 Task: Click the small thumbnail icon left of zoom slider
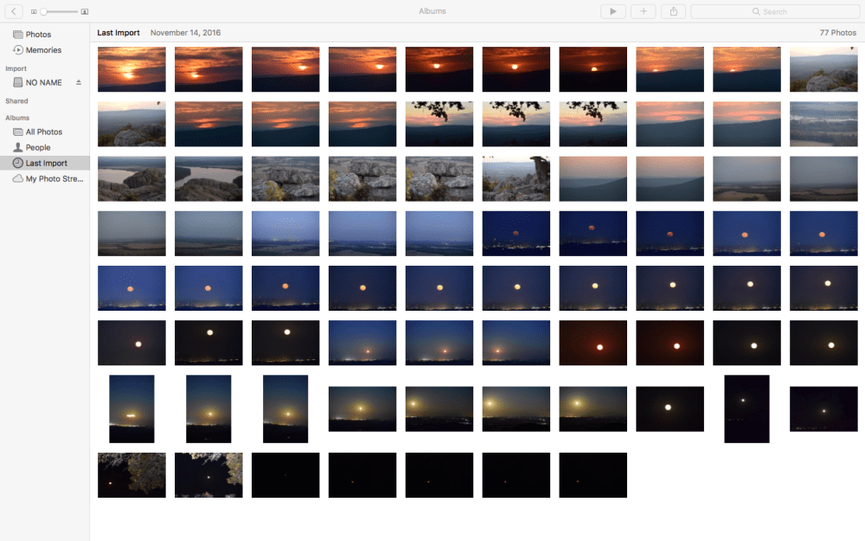point(34,11)
